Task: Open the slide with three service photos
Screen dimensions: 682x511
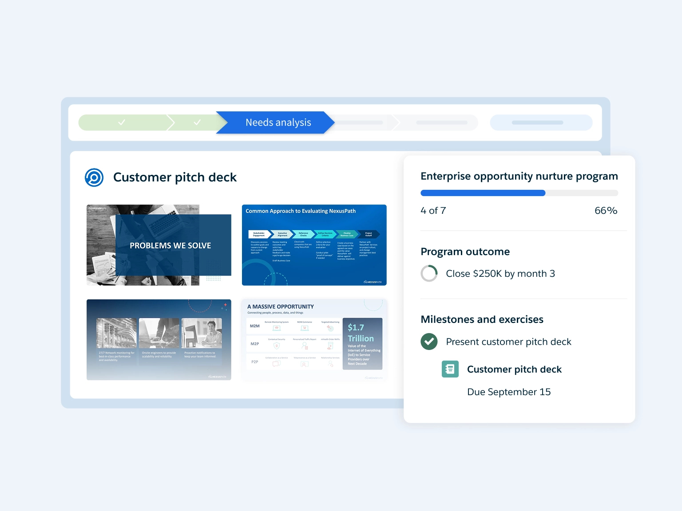Action: pyautogui.click(x=159, y=340)
